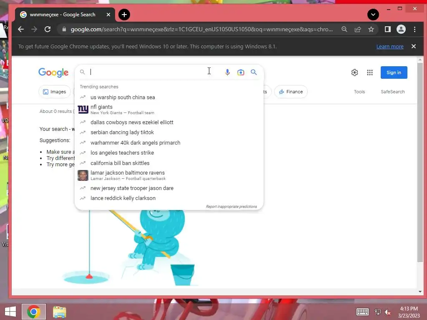Image resolution: width=427 pixels, height=320 pixels.
Task: Open the Windows Start button
Action: point(10,312)
